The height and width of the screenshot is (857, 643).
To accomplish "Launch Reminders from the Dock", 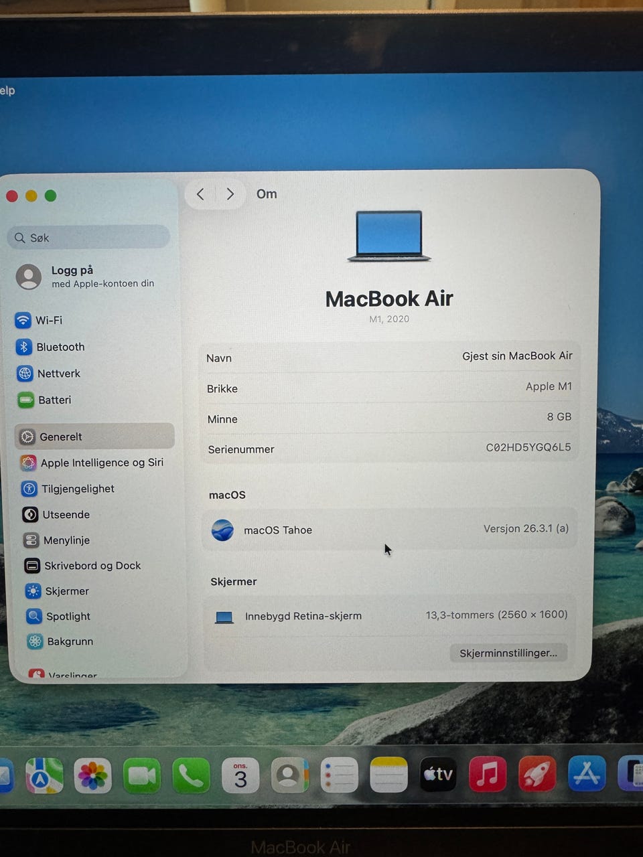I will (339, 775).
